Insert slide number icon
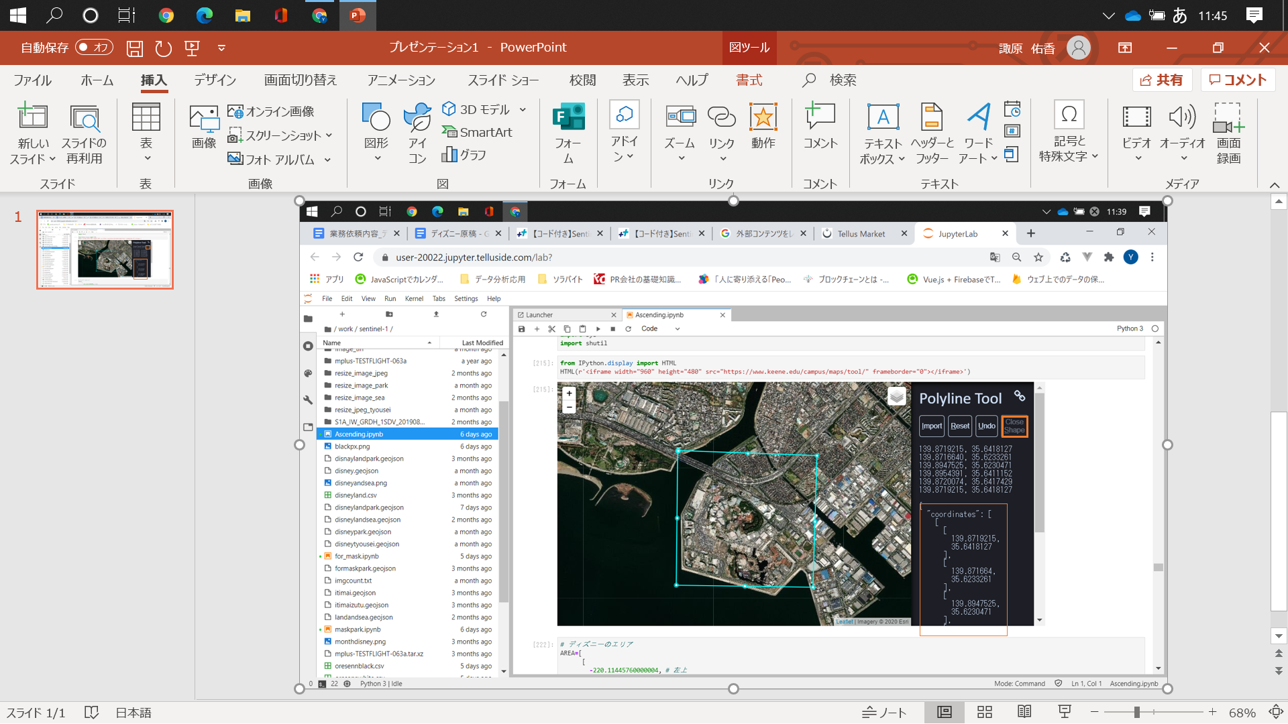The image size is (1288, 724). point(1012,131)
